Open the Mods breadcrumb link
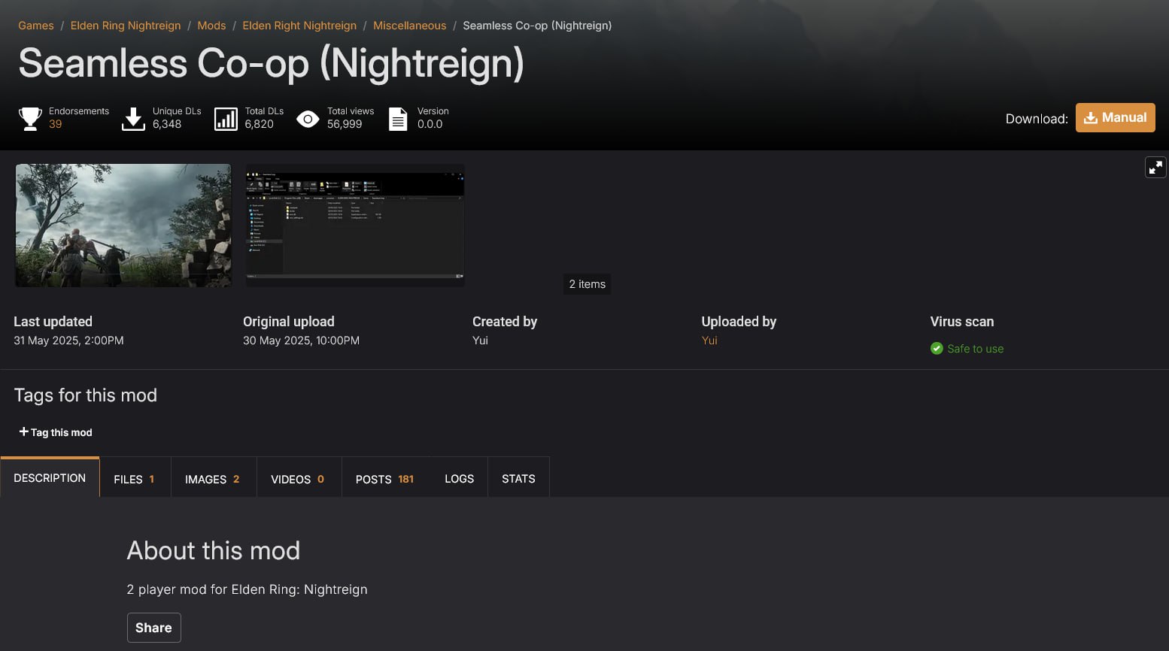 [211, 26]
